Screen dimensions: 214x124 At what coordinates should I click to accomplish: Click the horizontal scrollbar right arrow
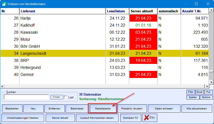207,86
